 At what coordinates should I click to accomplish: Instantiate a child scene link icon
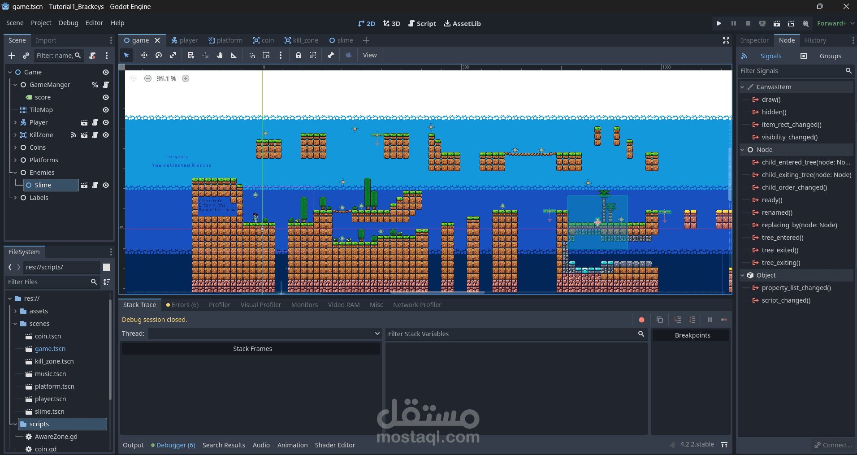tap(26, 56)
